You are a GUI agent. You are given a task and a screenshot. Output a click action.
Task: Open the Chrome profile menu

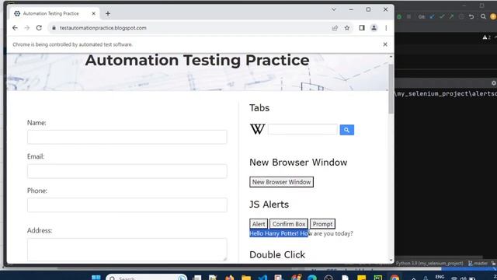374,28
